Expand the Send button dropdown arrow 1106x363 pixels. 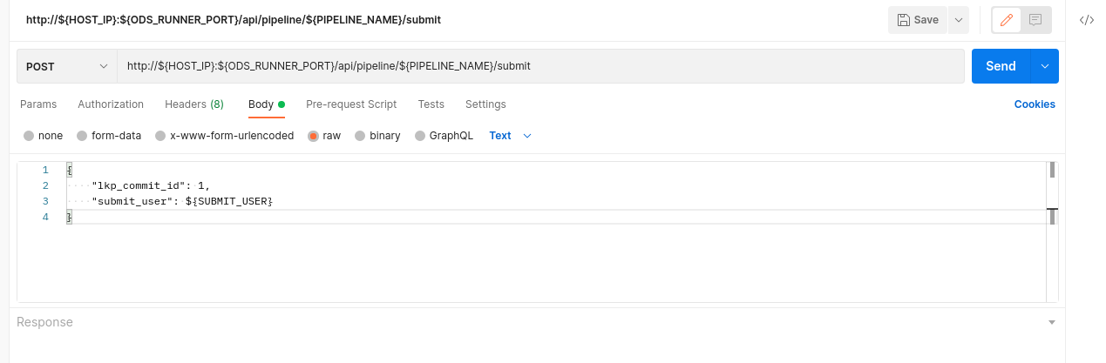click(1045, 66)
